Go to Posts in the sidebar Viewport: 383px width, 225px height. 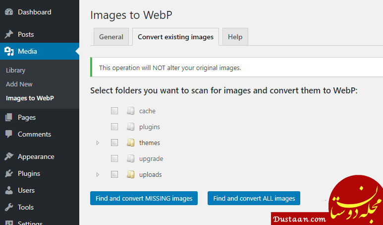point(40,34)
